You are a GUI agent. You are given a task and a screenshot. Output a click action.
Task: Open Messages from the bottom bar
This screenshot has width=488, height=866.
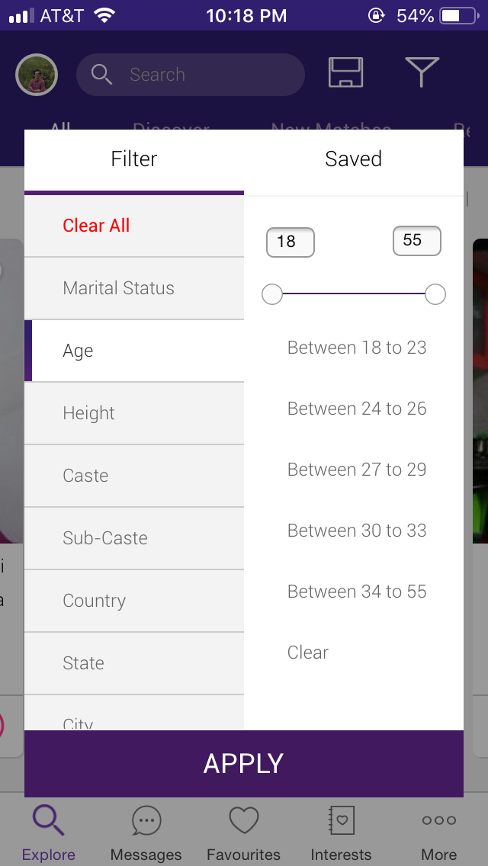tap(146, 821)
